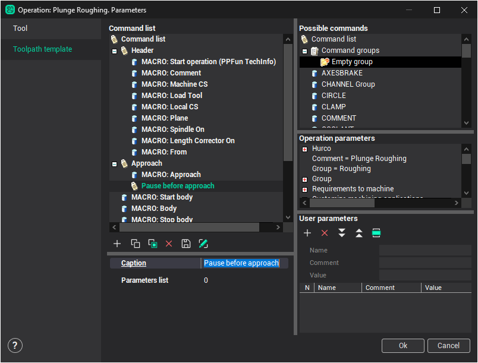Screen dimensions: 478x363
Task: Add a new user parameter with plus icon
Action: pos(307,233)
